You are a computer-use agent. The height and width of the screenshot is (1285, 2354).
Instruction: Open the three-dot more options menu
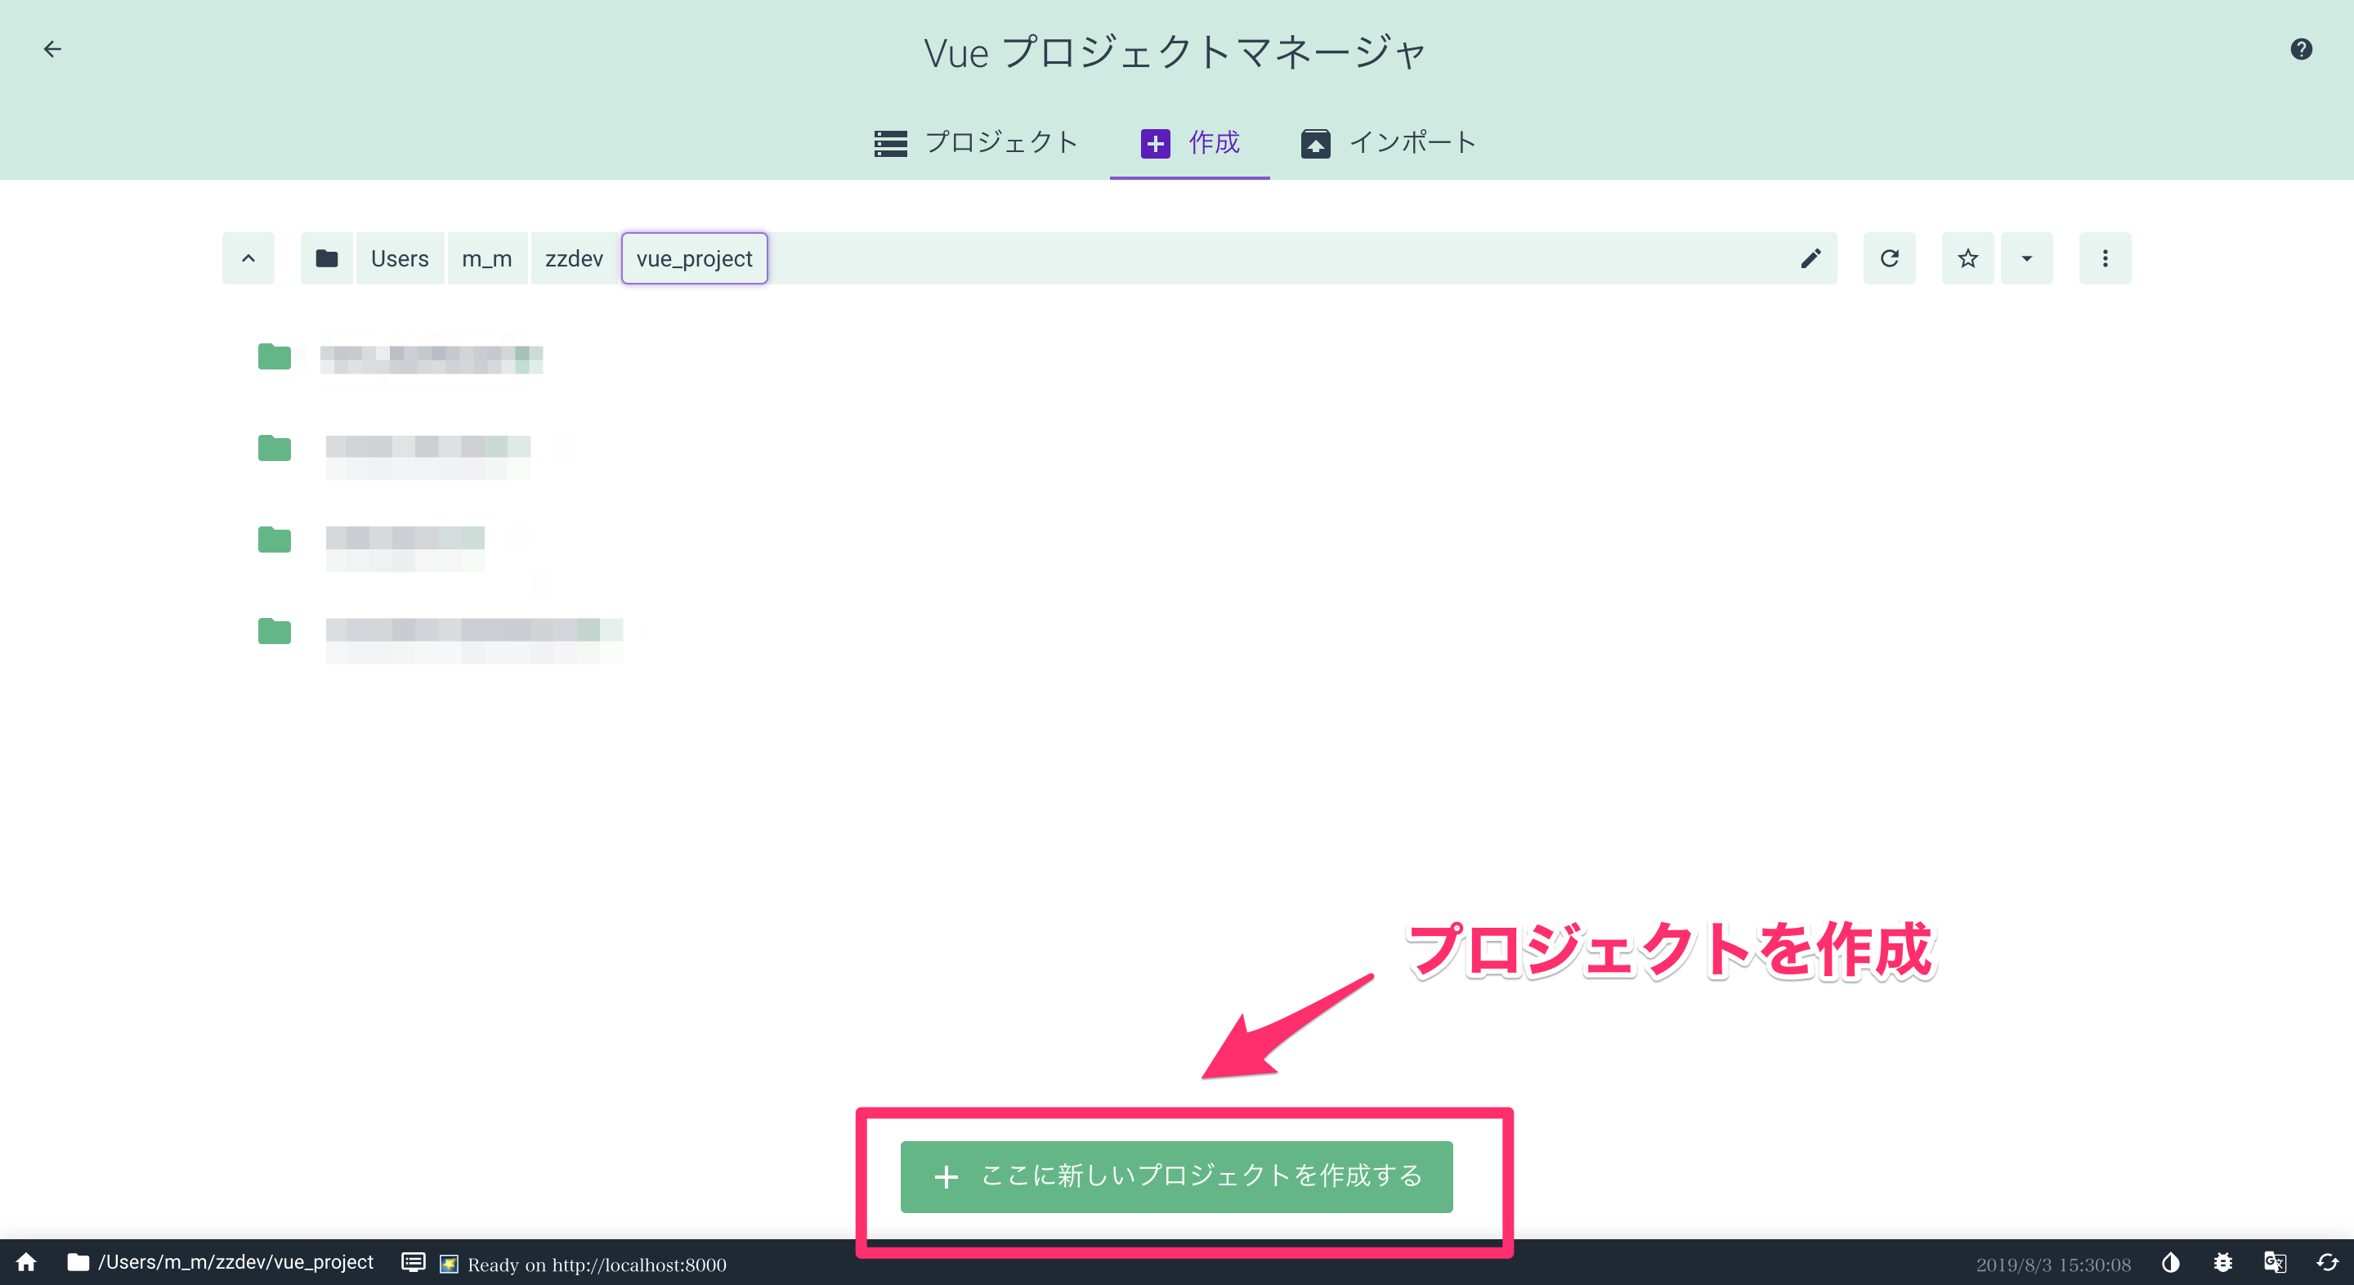pyautogui.click(x=2105, y=258)
